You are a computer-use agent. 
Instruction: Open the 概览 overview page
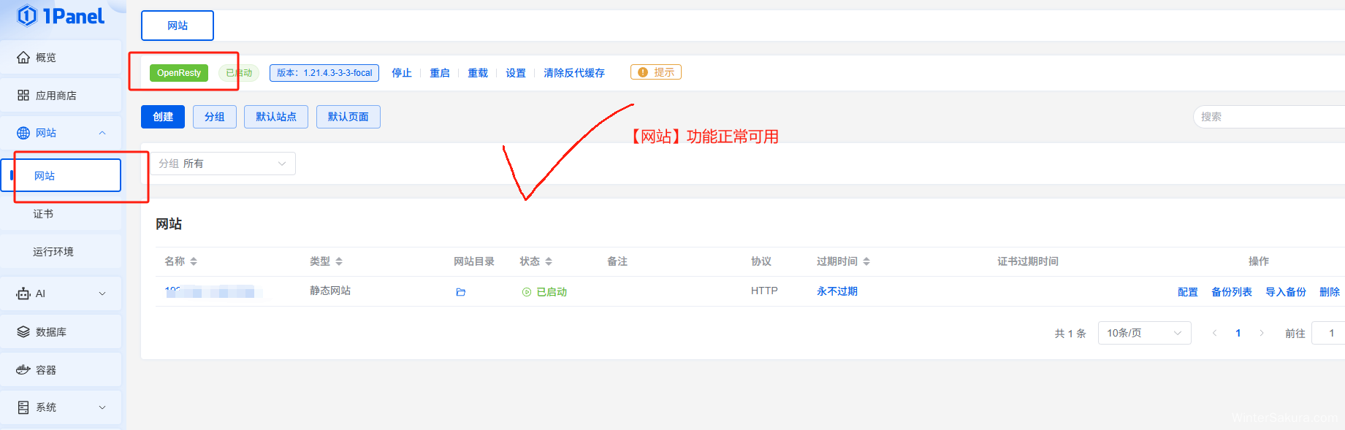pyautogui.click(x=61, y=58)
